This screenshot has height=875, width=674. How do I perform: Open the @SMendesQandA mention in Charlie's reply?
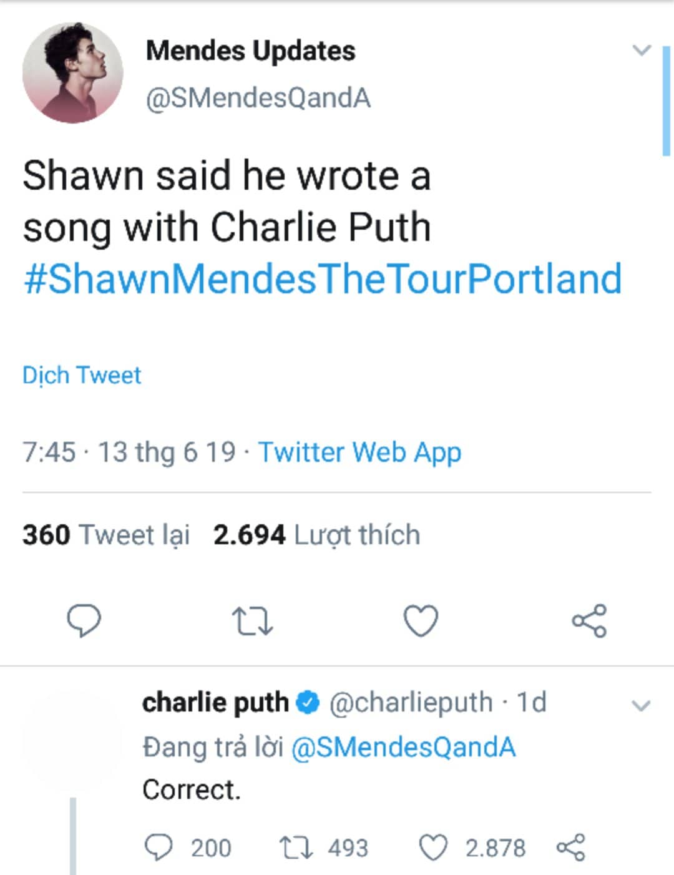coord(404,747)
